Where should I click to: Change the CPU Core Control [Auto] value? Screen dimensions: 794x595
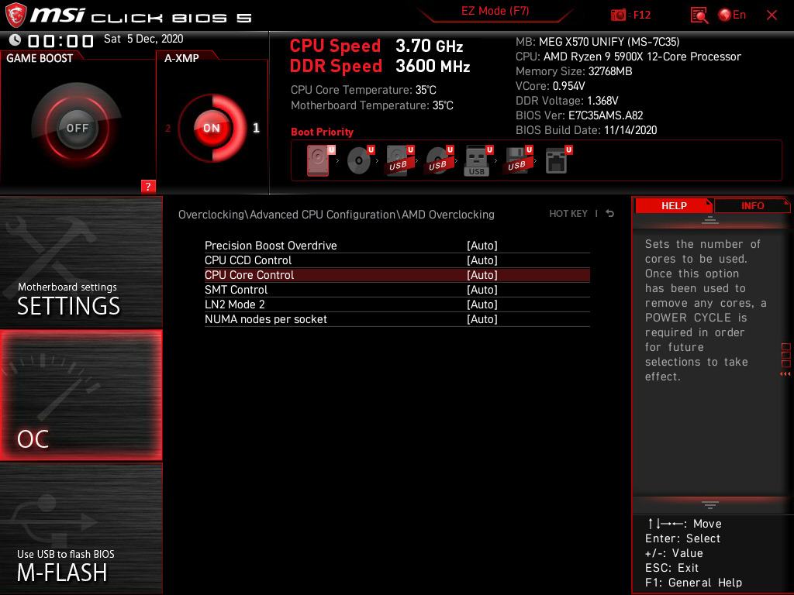tap(482, 275)
